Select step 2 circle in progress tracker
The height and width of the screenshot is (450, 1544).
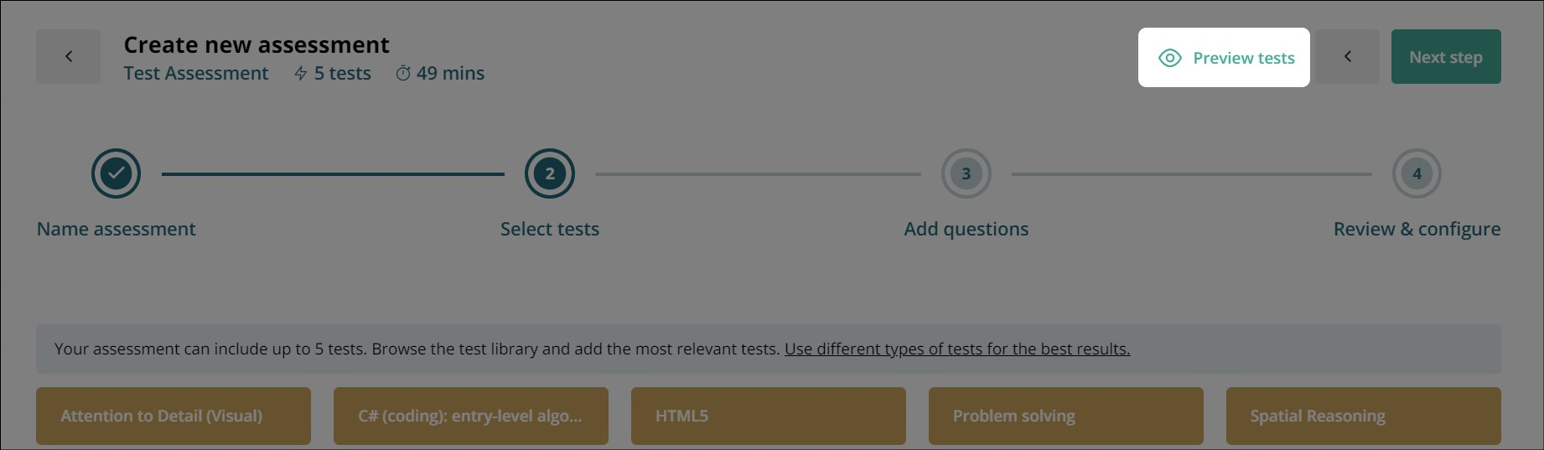(x=550, y=173)
